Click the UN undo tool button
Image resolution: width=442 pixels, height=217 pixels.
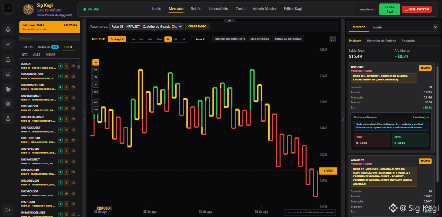point(96,102)
